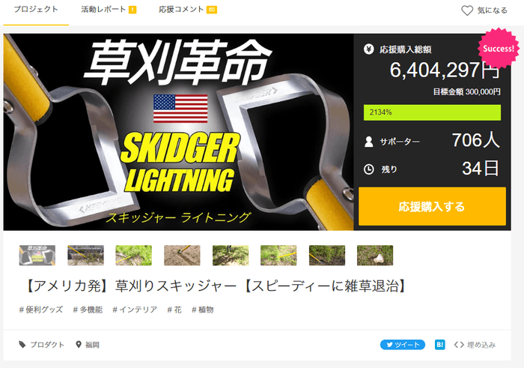Screen dimensions: 524x368
Task: Open the #多機能 hashtag link
Action: point(88,310)
